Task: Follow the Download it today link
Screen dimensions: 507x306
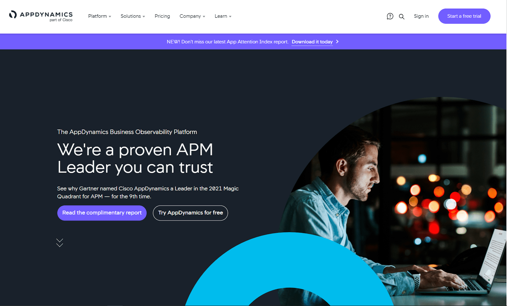Action: 312,42
